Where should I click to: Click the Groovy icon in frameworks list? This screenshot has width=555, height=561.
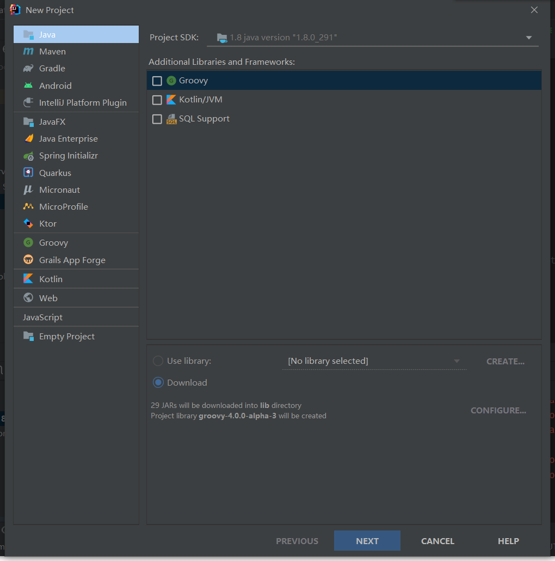point(171,81)
